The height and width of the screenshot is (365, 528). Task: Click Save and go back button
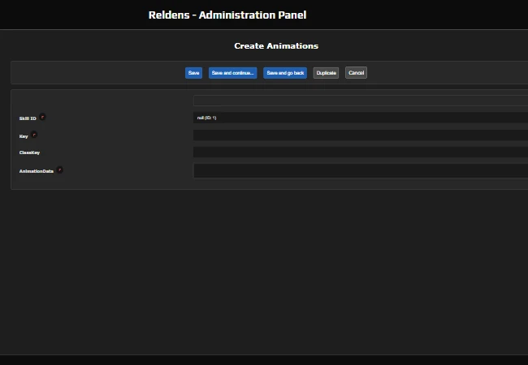coord(285,73)
